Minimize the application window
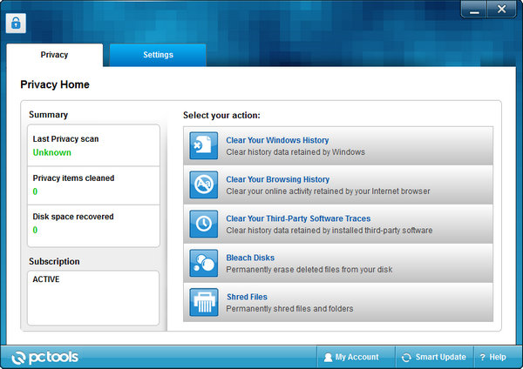 point(472,10)
